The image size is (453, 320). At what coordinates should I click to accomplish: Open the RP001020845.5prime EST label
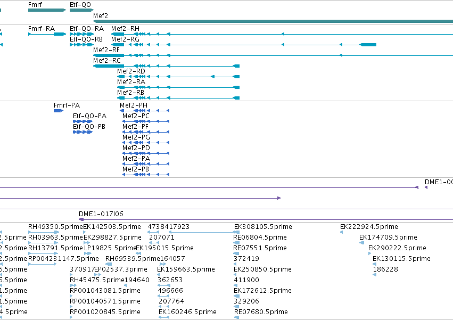[105, 313]
